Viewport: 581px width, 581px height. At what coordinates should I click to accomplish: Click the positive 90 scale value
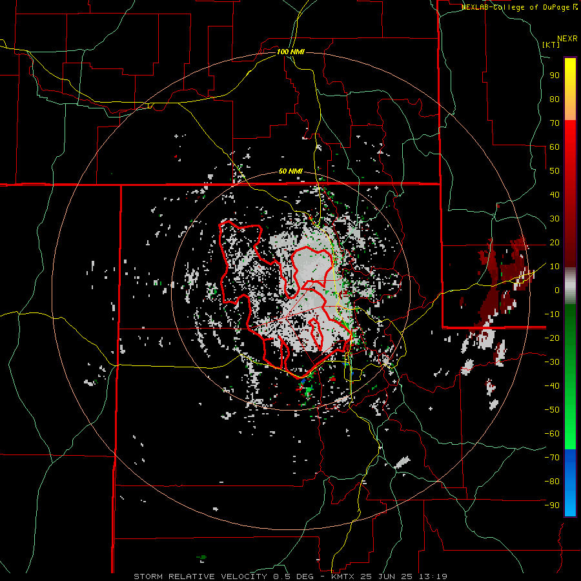point(555,76)
